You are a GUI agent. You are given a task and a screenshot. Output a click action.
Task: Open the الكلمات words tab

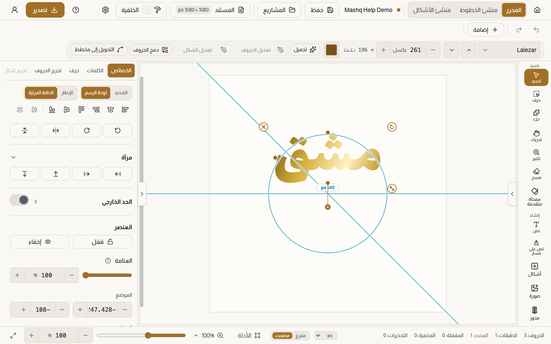95,71
